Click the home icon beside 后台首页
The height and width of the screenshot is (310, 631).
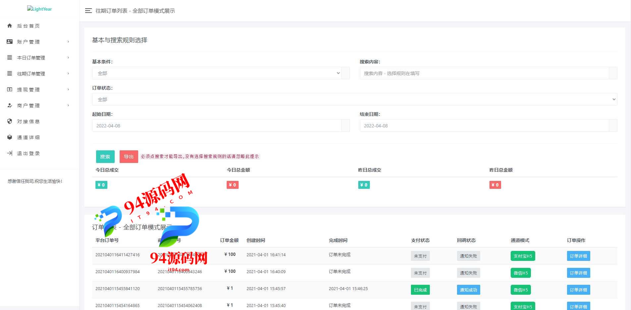coord(10,26)
